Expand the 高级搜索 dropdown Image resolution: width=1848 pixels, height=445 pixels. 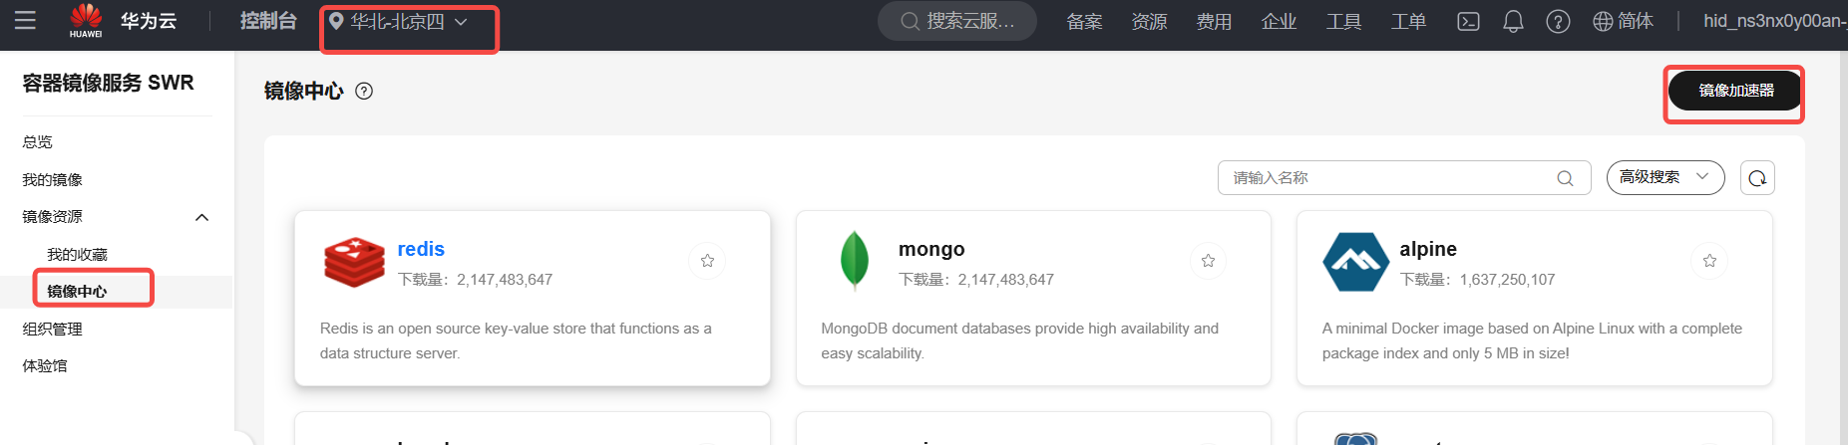tap(1664, 177)
